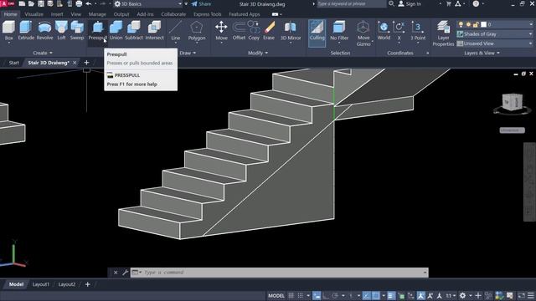Open Help question mark icon
536x301 pixels.
pyautogui.click(x=476, y=3)
